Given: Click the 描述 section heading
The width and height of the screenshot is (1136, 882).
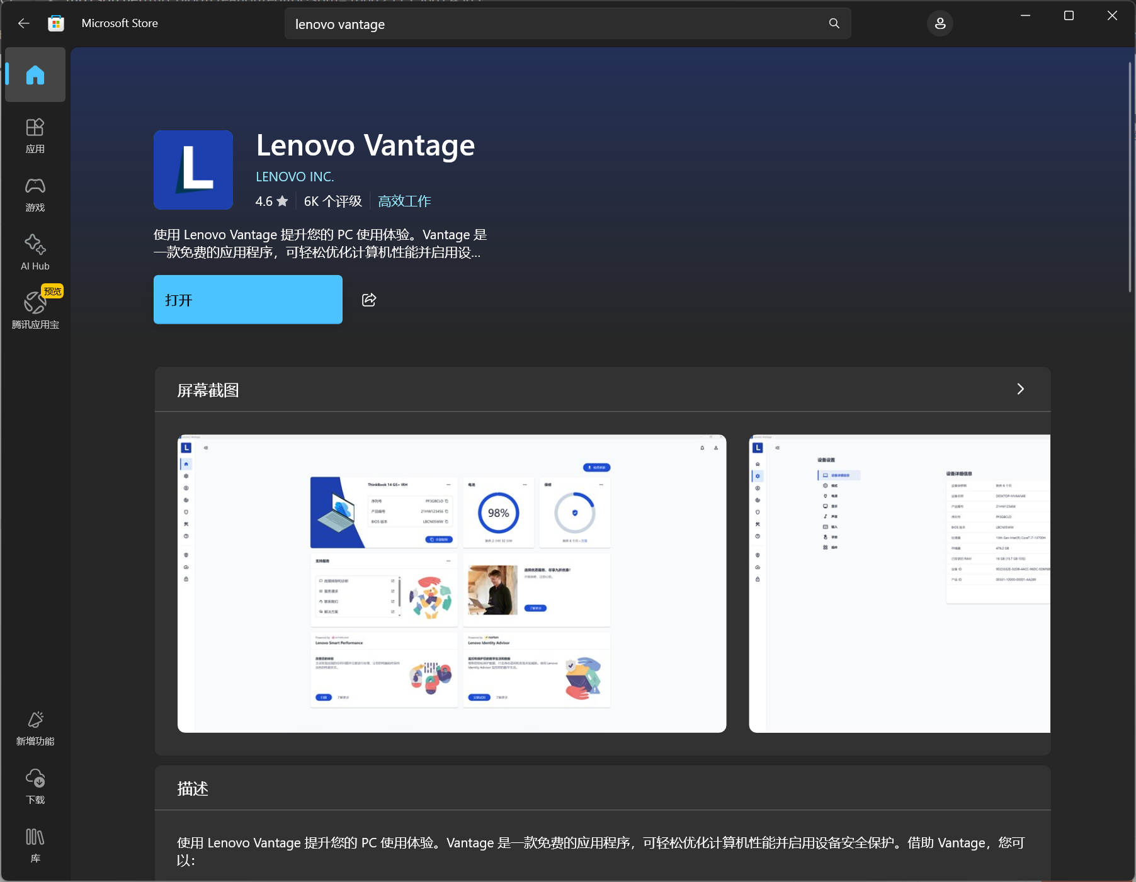Looking at the screenshot, I should (193, 789).
